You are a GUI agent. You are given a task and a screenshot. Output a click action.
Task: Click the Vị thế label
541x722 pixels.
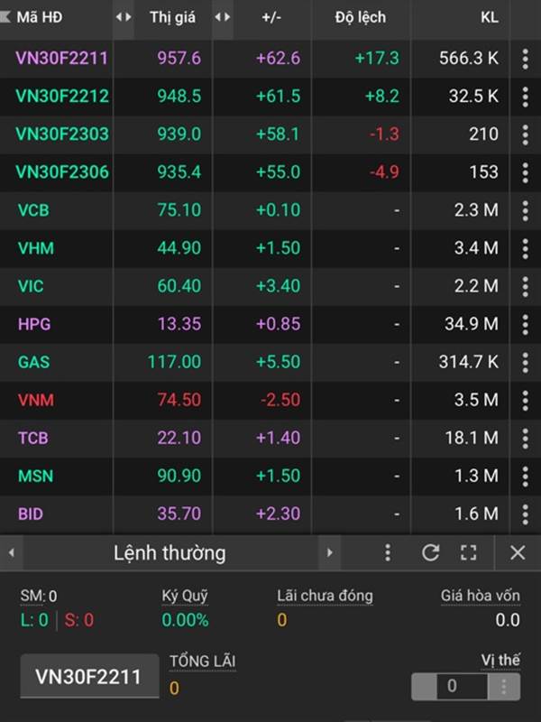click(x=500, y=661)
